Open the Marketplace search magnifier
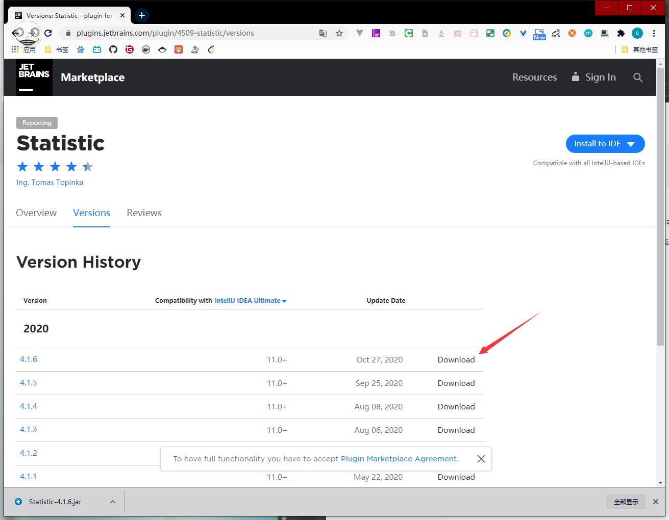 click(638, 77)
